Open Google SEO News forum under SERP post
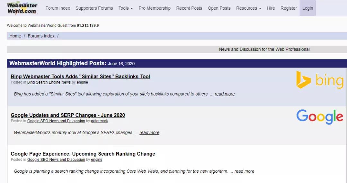This screenshot has width=347, height=183. click(x=56, y=121)
